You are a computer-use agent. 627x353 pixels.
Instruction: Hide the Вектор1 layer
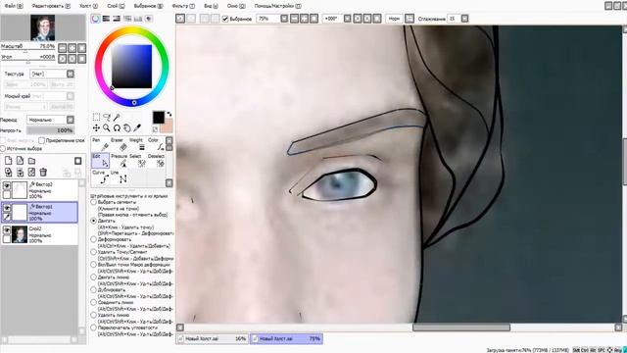[7, 208]
